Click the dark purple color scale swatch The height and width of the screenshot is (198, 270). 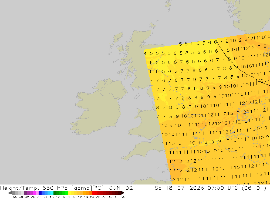pos(25,193)
